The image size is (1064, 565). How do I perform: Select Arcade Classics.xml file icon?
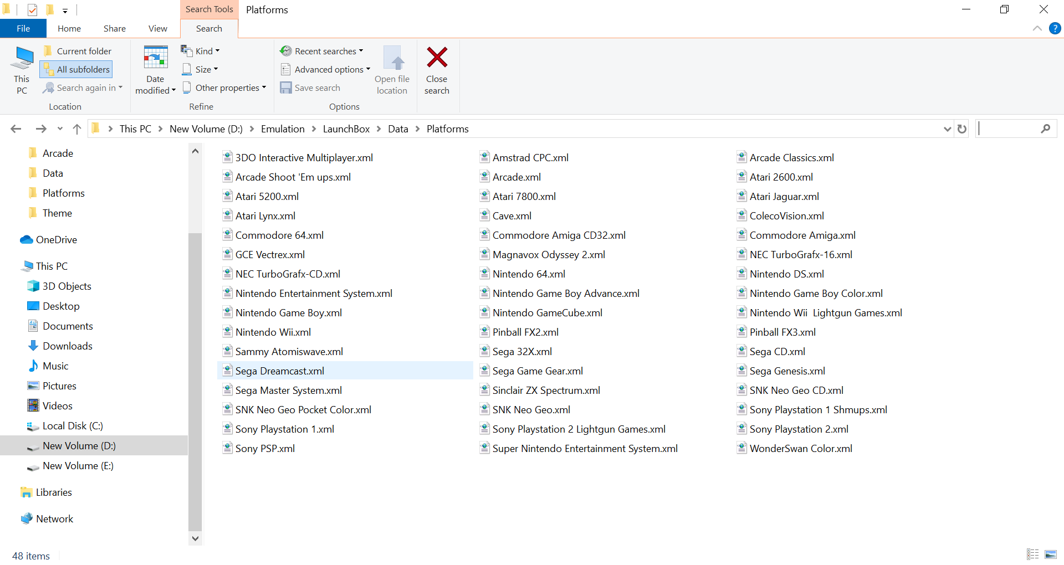pos(741,157)
